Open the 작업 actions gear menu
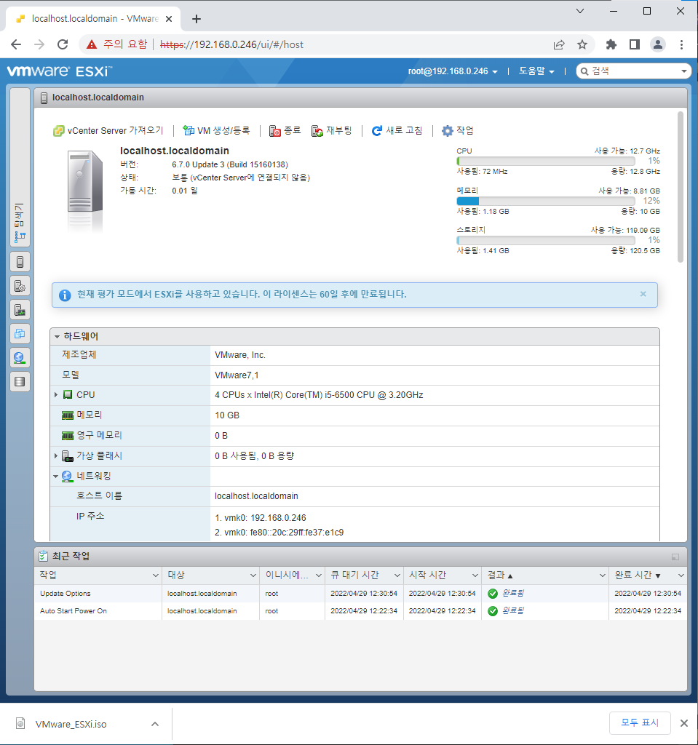 pos(457,131)
